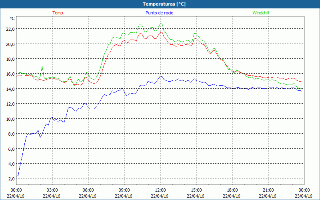
Task: Click the 18:00 time axis label
Action: 232,190
